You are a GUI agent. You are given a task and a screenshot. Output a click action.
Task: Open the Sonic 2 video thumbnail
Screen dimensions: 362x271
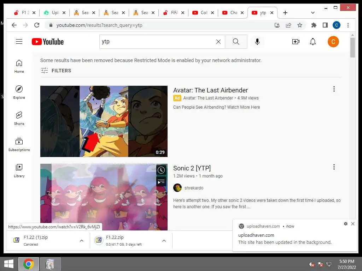coord(104,197)
